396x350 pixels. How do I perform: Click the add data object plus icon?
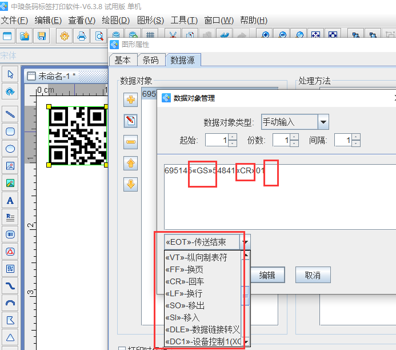131,100
